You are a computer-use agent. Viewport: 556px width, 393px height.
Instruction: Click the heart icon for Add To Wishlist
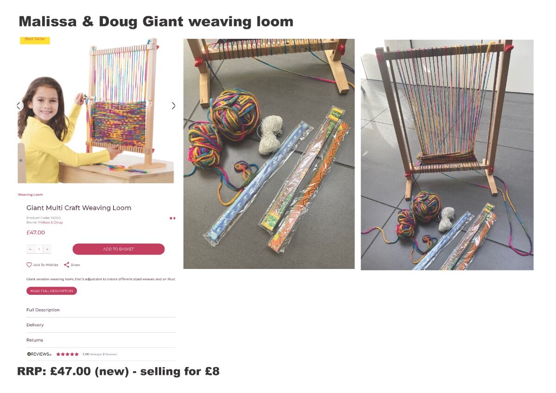tap(29, 265)
